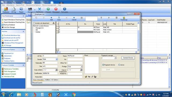The width and height of the screenshot is (172, 97).
Task: Open the Attendance menu
Action: pyautogui.click(x=10, y=5)
